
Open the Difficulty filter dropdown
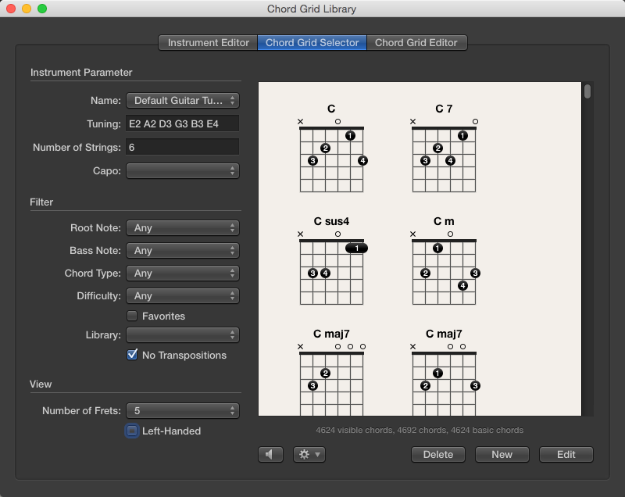pyautogui.click(x=182, y=295)
